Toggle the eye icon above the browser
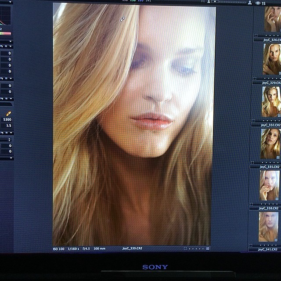The width and height of the screenshot is (281, 281). point(258,3)
